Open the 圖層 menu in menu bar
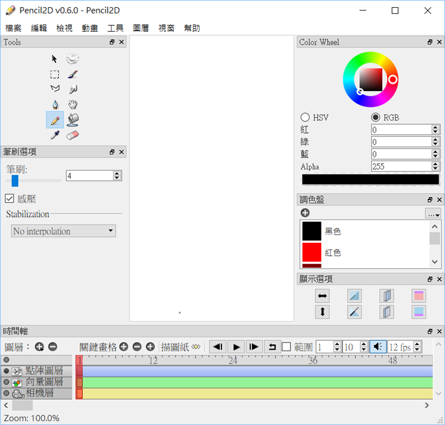 point(141,28)
